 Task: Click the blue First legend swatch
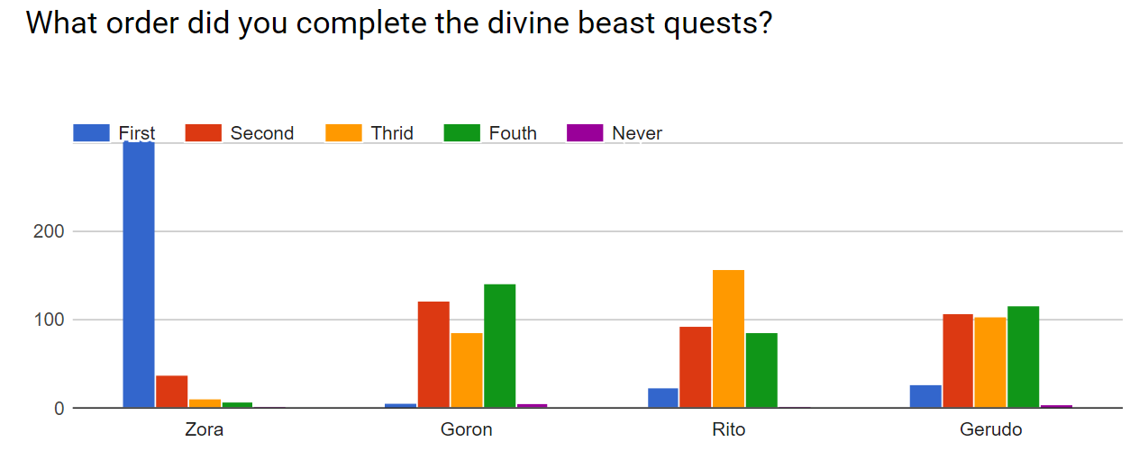(x=91, y=133)
